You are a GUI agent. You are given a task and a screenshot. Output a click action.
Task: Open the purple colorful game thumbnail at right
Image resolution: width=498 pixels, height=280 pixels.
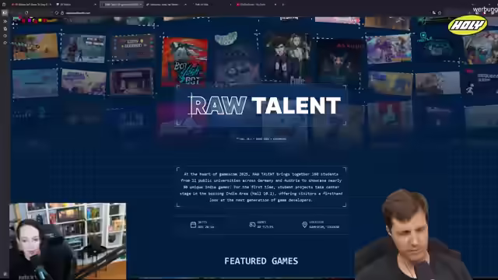click(389, 49)
